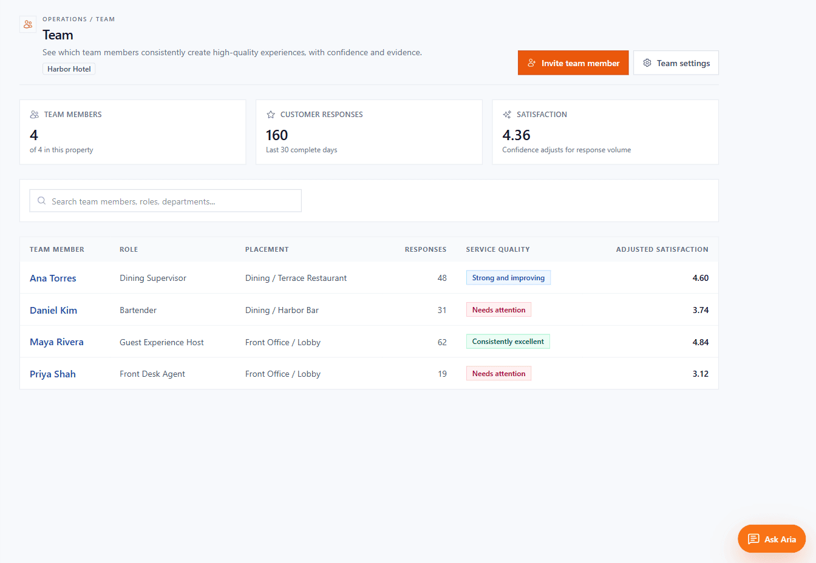Invite a new team member

(573, 63)
